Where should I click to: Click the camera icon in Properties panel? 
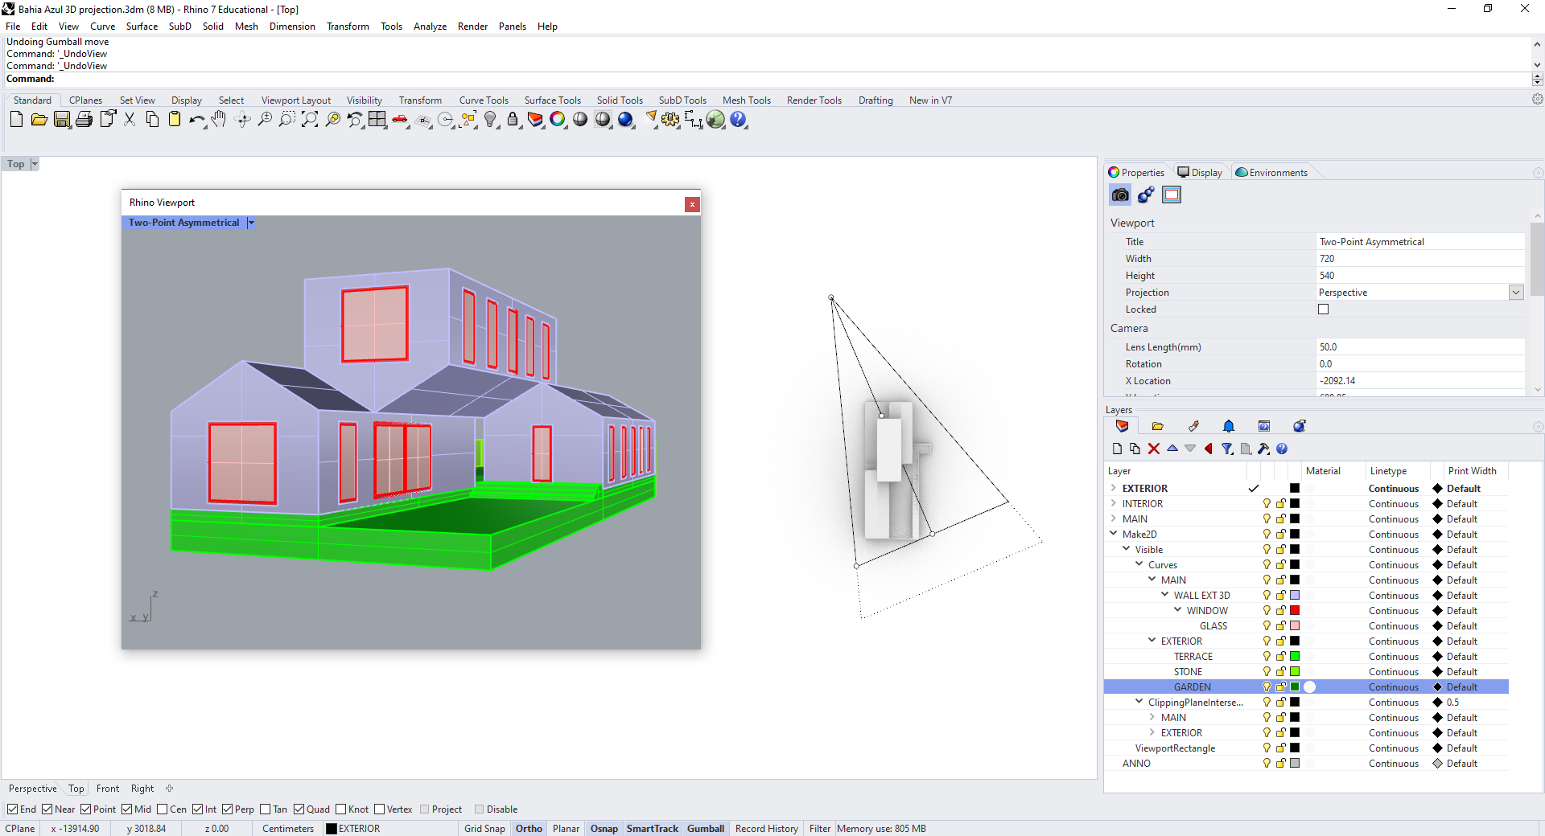coord(1120,195)
